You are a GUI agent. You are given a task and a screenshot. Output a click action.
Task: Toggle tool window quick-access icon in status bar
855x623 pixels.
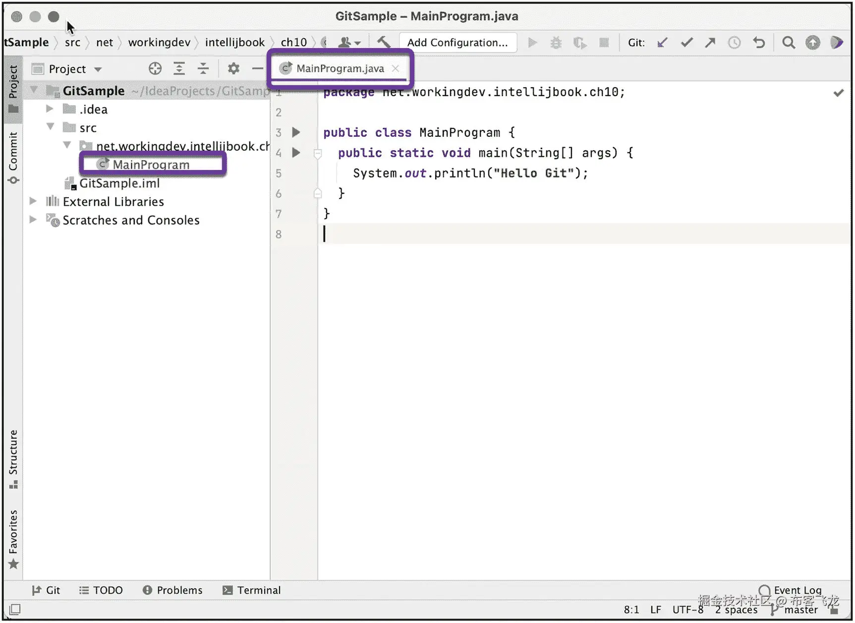click(x=15, y=609)
